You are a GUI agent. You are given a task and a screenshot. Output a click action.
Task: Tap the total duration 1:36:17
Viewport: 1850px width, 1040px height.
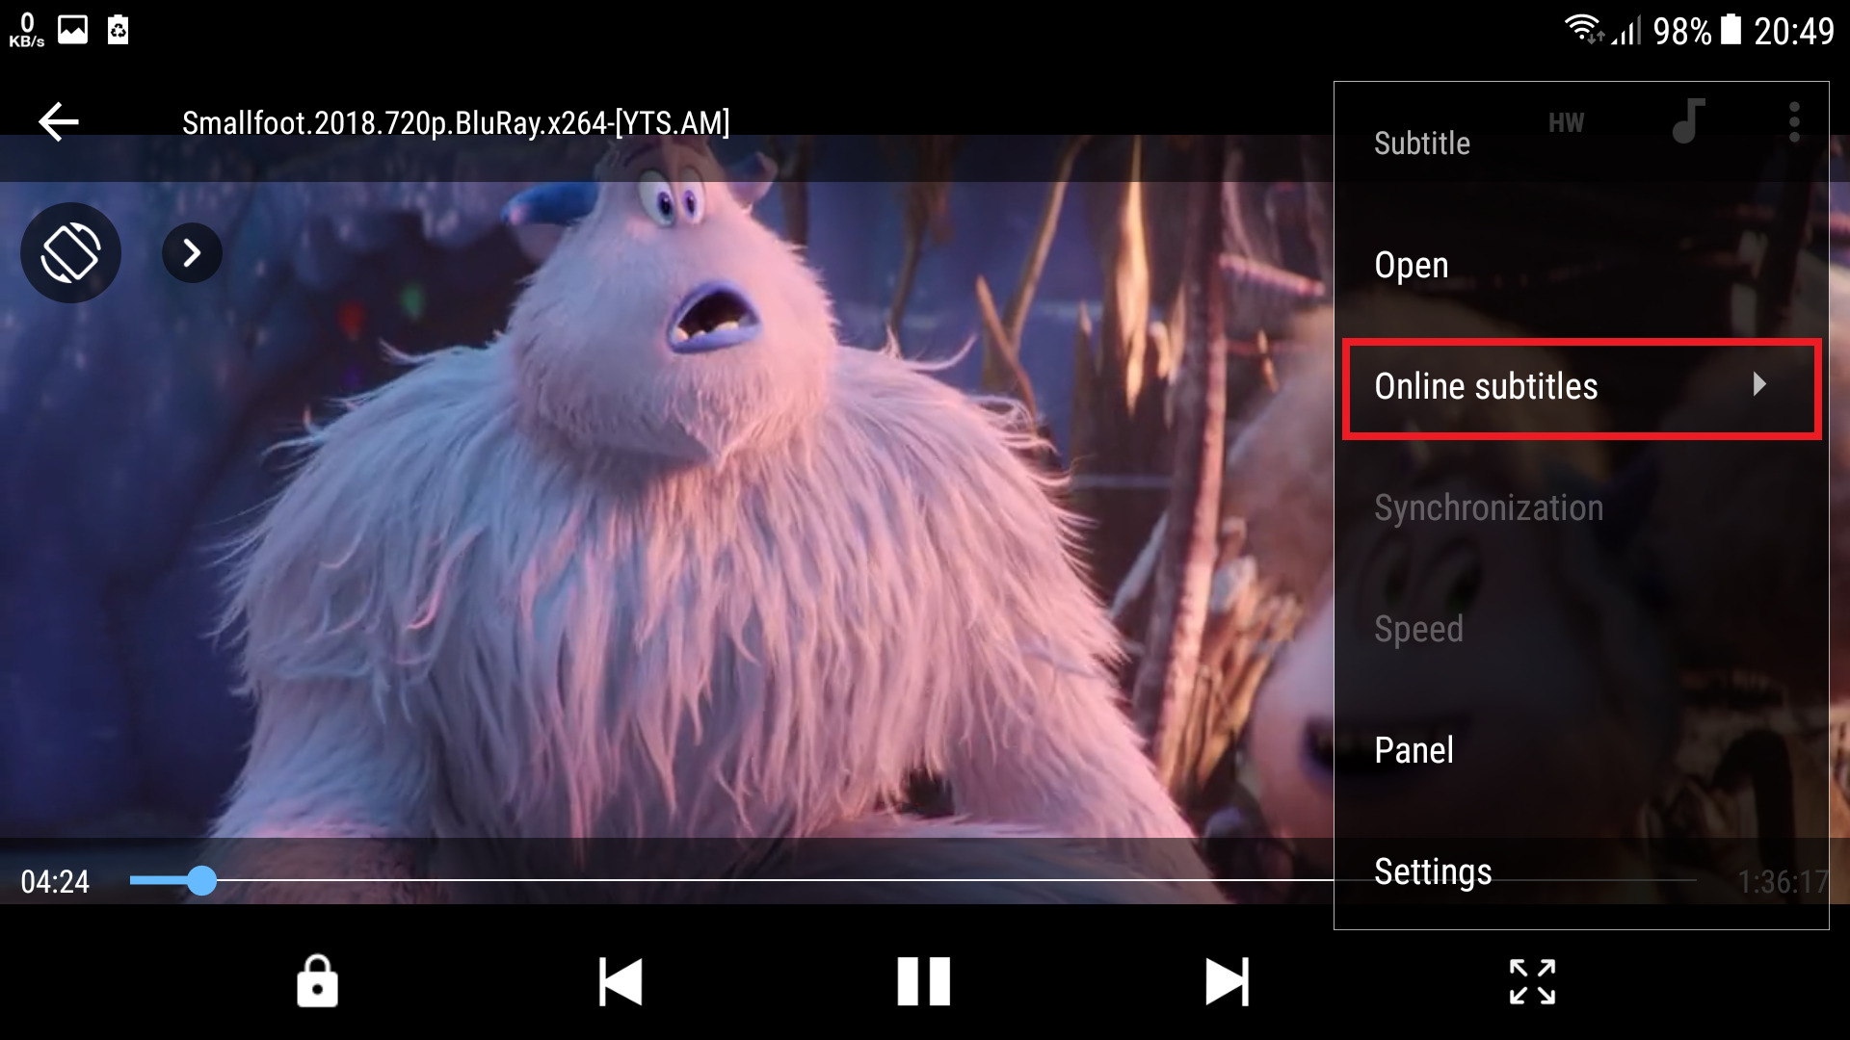point(1782,882)
